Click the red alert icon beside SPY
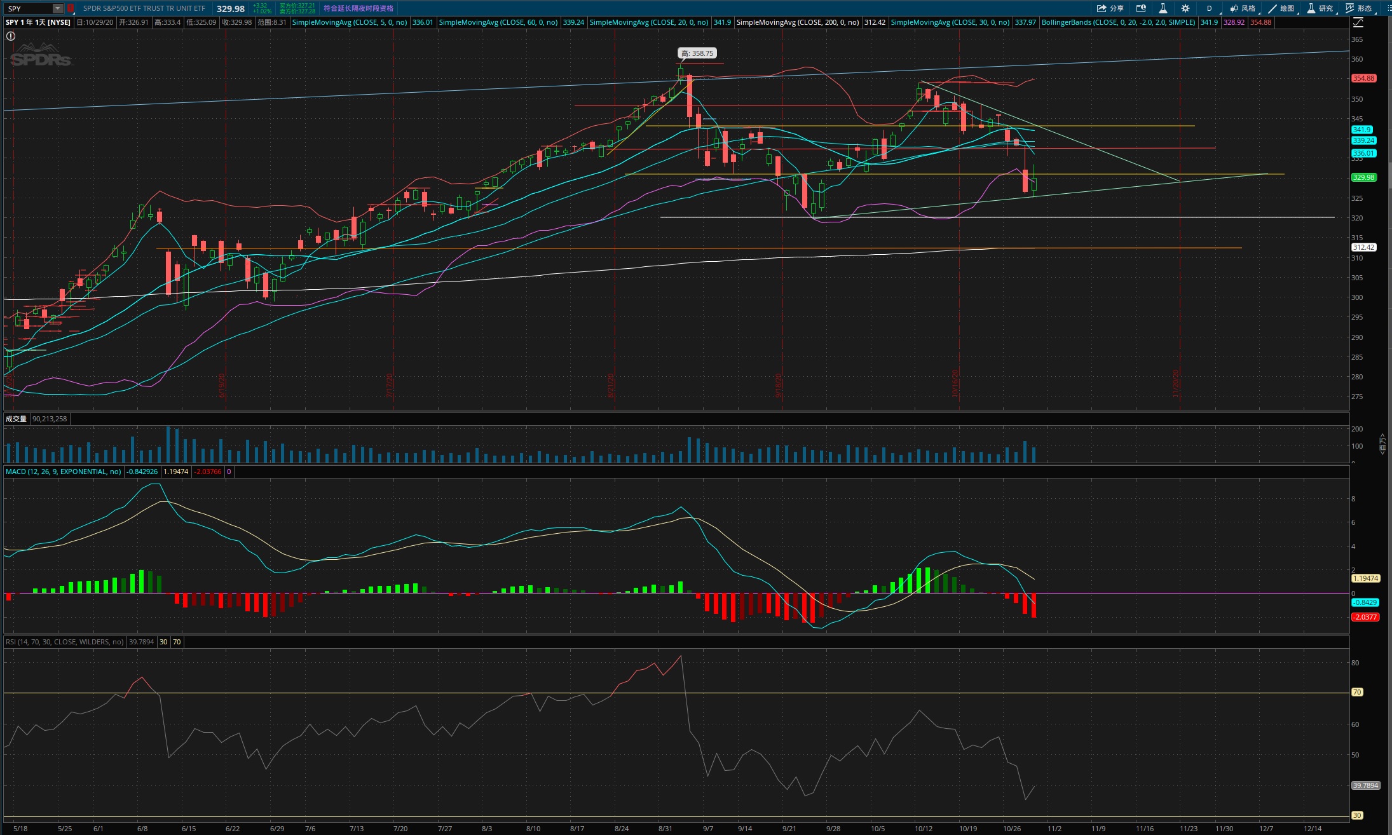Screen dimensions: 1392x835 [x=71, y=8]
